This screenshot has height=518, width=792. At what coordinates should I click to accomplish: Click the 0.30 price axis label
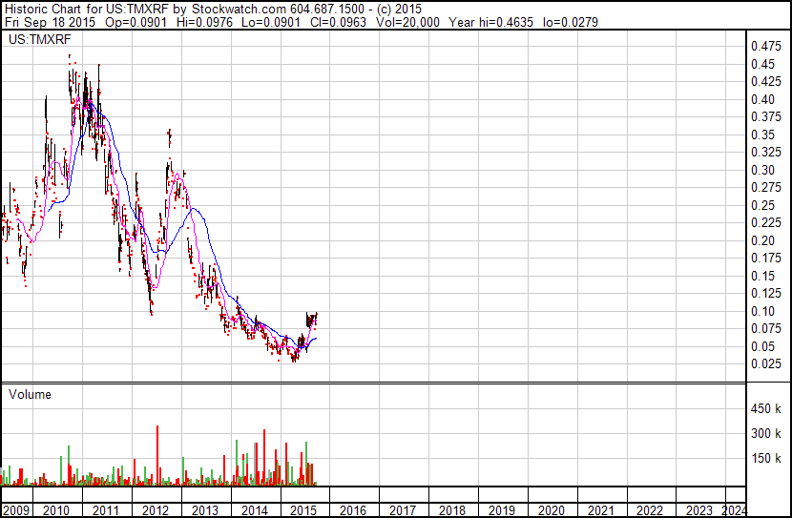click(762, 170)
